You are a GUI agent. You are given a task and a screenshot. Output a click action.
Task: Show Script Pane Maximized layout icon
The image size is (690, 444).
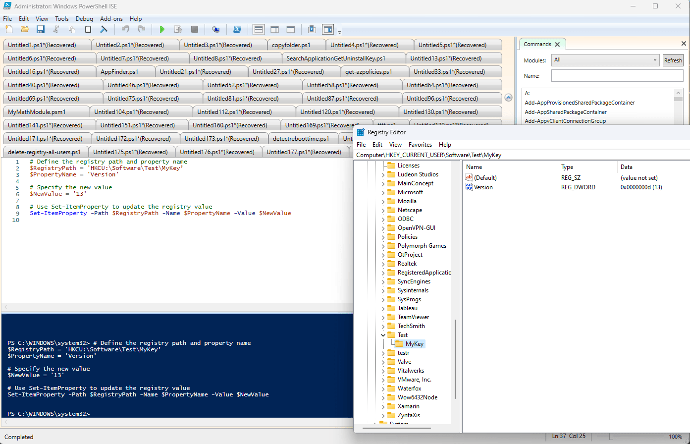[291, 29]
